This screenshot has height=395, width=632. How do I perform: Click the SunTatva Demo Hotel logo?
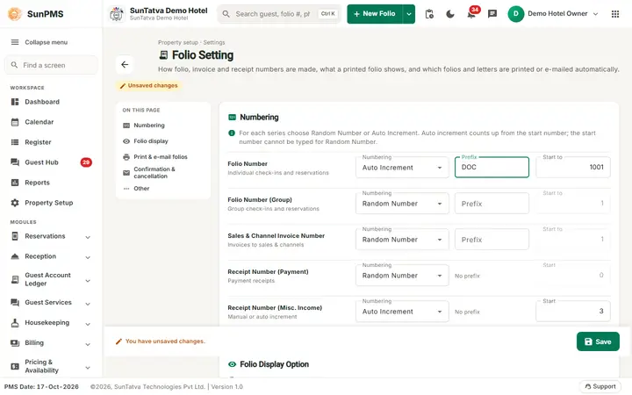tap(117, 14)
